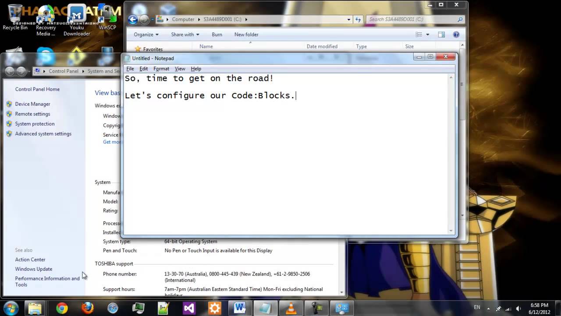The height and width of the screenshot is (316, 561).
Task: Go back in Control Panel window
Action: tap(10, 71)
